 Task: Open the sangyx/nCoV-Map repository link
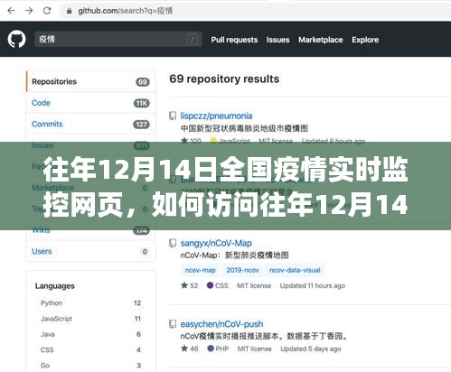[x=216, y=243]
